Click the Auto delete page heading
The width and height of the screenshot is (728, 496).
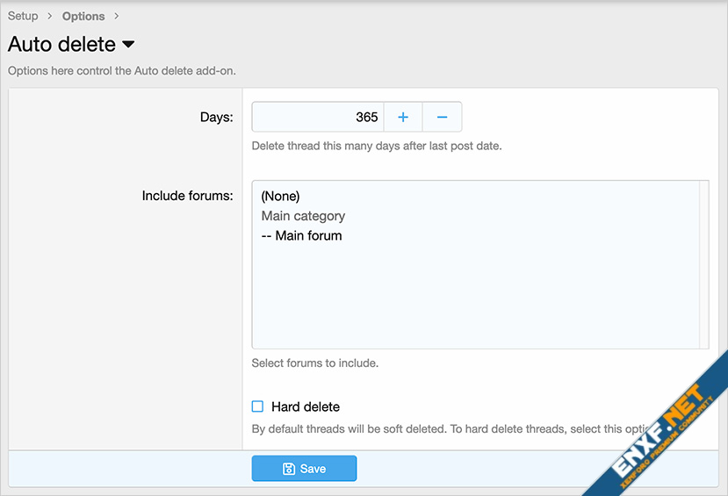61,44
